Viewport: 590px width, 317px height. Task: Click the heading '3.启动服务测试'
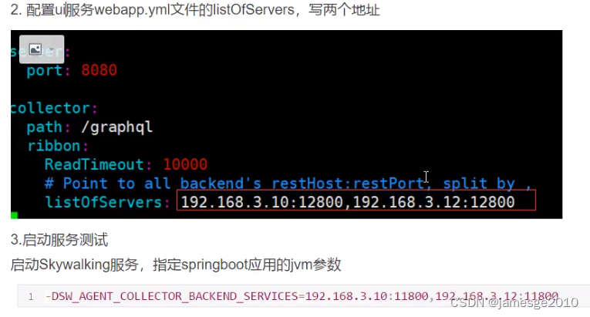(59, 239)
